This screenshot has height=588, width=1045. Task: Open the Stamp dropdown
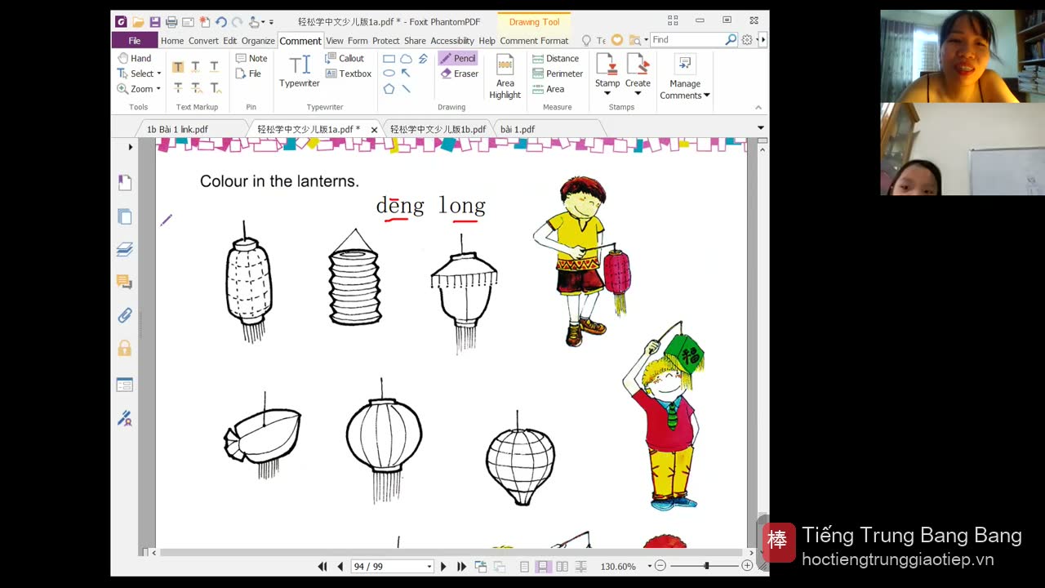point(607,93)
